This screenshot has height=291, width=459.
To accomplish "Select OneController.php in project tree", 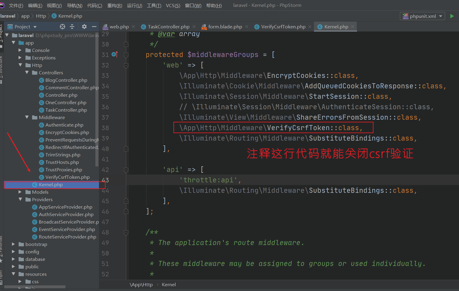I will tap(63, 102).
